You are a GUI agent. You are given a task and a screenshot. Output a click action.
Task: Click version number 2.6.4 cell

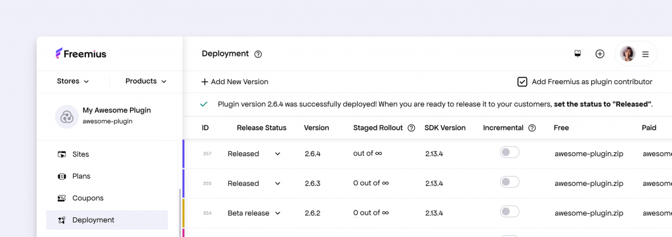pos(313,154)
